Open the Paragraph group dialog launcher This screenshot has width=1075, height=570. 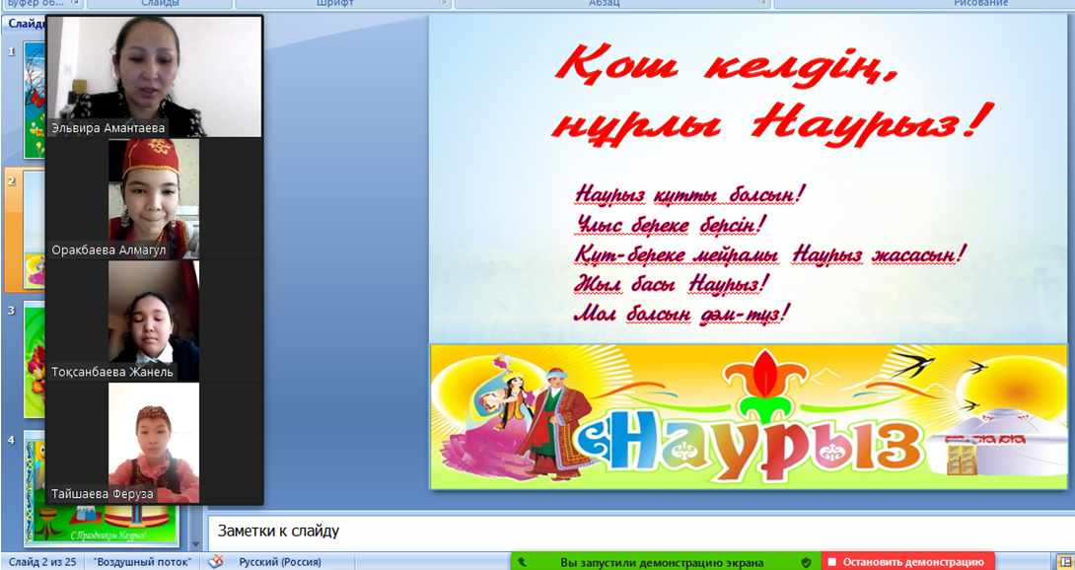pyautogui.click(x=764, y=4)
